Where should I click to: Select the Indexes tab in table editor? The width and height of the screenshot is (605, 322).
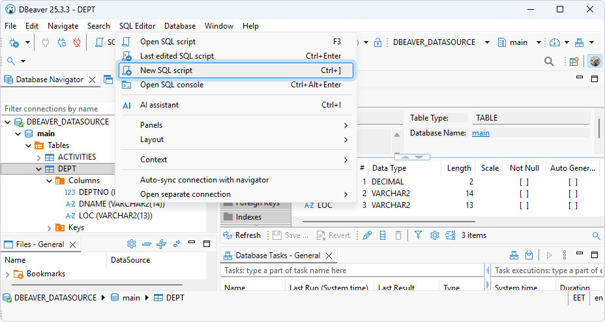pyautogui.click(x=256, y=216)
